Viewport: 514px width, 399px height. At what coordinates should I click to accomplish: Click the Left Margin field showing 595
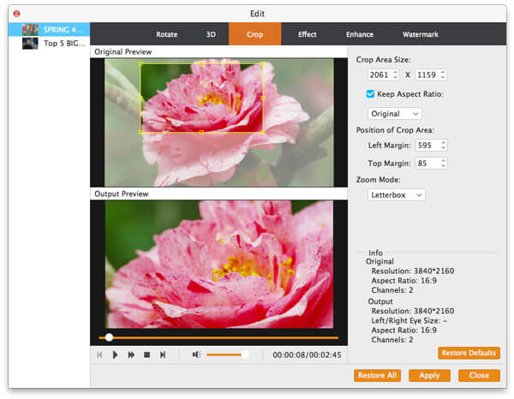(x=427, y=145)
